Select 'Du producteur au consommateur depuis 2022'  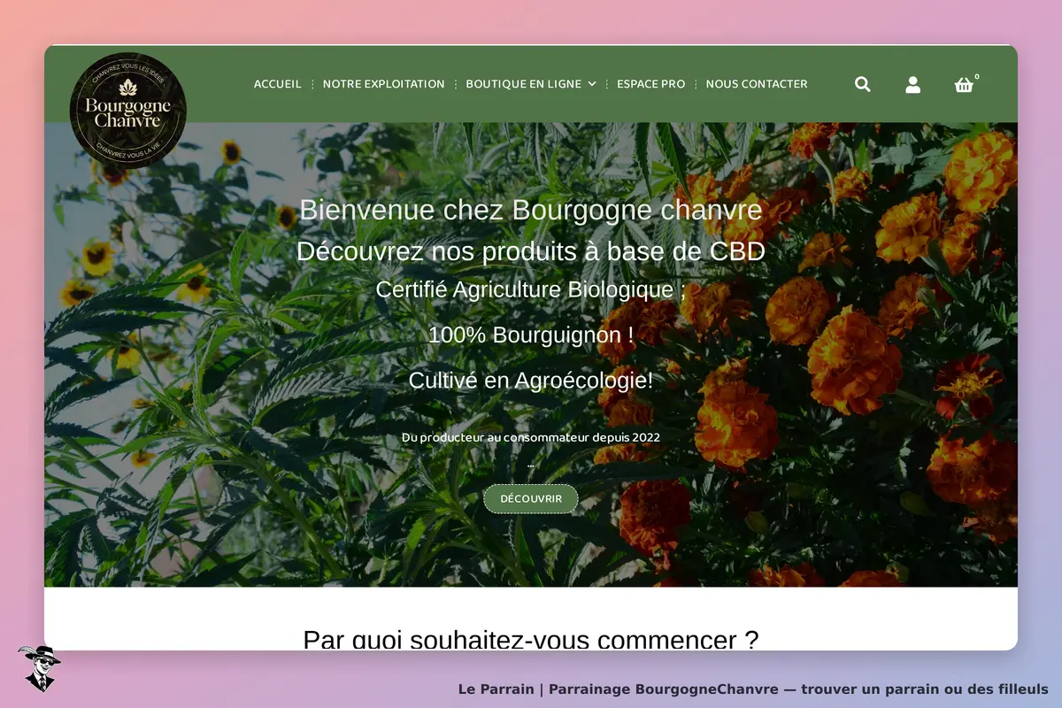(x=531, y=437)
